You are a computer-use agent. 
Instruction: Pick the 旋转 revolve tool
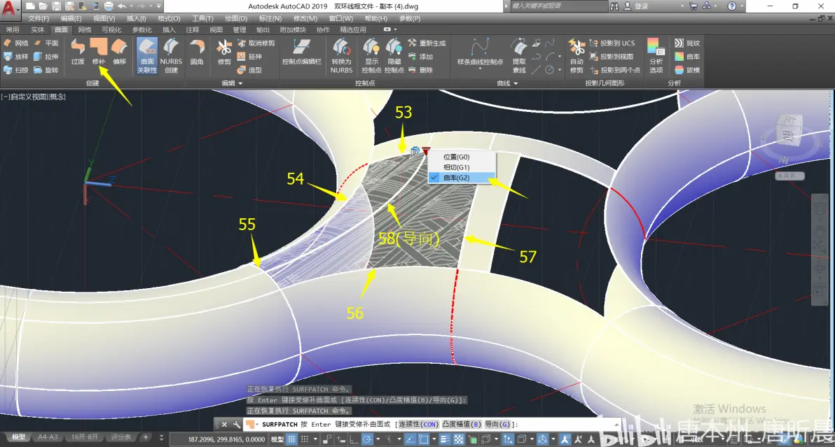coord(46,70)
